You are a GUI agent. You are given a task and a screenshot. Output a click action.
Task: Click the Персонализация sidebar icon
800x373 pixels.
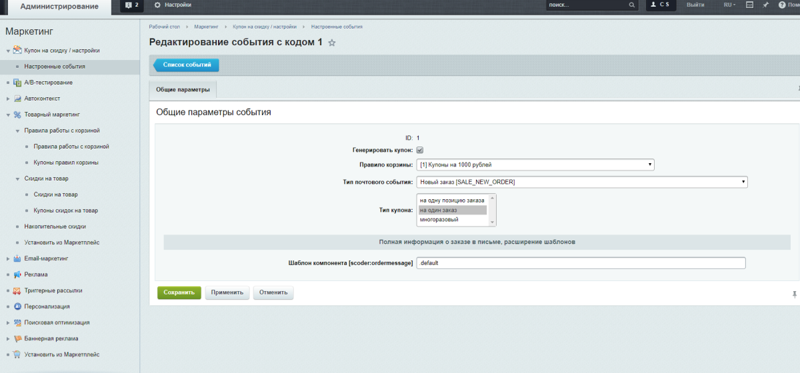tap(18, 306)
